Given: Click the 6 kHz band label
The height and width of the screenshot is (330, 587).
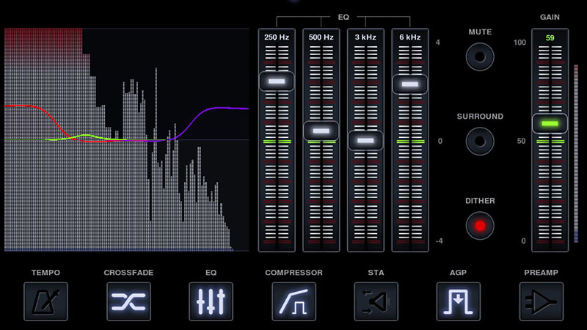Looking at the screenshot, I should click(410, 37).
